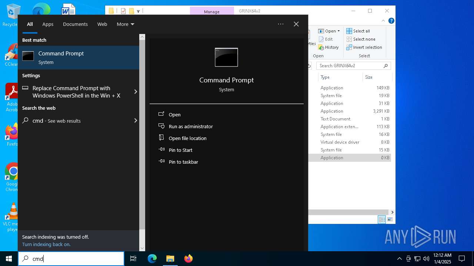Click the cmd search input box
This screenshot has width=474, height=266.
[74, 259]
